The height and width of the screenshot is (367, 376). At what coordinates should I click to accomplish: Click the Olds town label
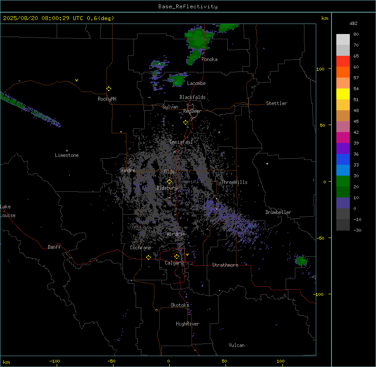169,172
